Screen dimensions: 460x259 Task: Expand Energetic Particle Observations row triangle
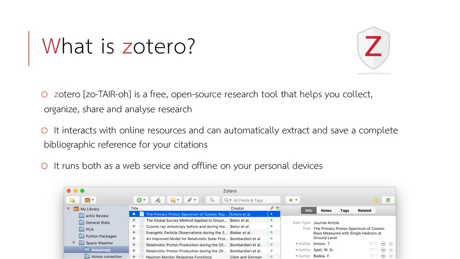pos(134,232)
